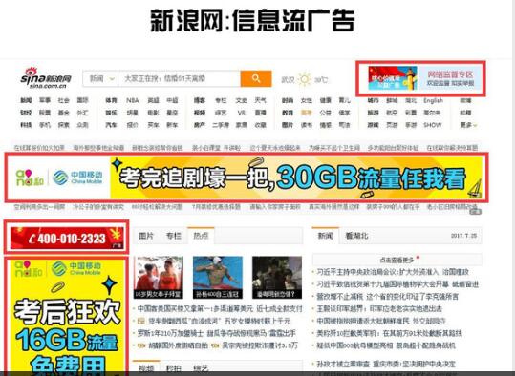Open the NBA navigation link
Screen dimensions: 515x376
tap(133, 100)
